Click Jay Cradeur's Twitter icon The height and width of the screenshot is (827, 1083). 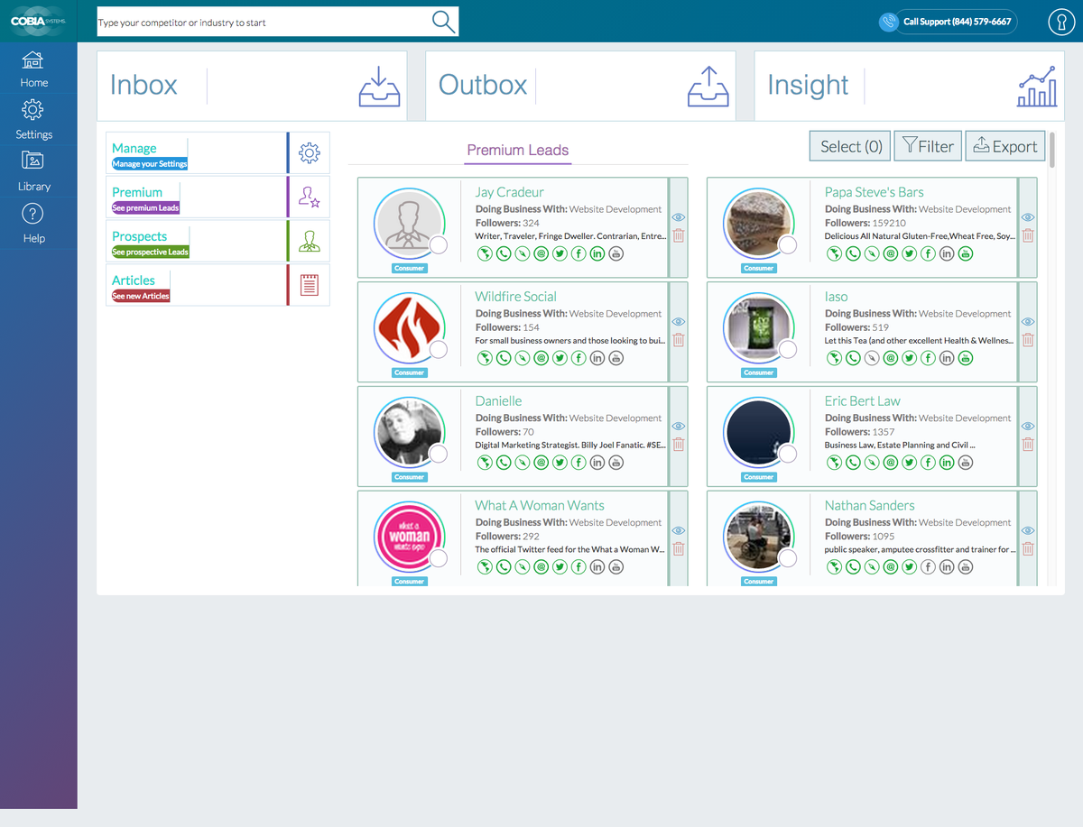click(560, 253)
